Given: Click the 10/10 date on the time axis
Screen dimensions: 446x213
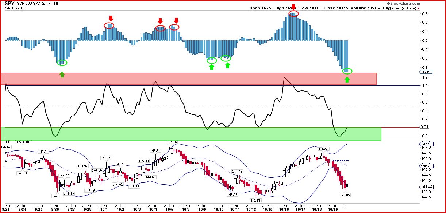Looking at the screenshot, I should [x=218, y=210].
